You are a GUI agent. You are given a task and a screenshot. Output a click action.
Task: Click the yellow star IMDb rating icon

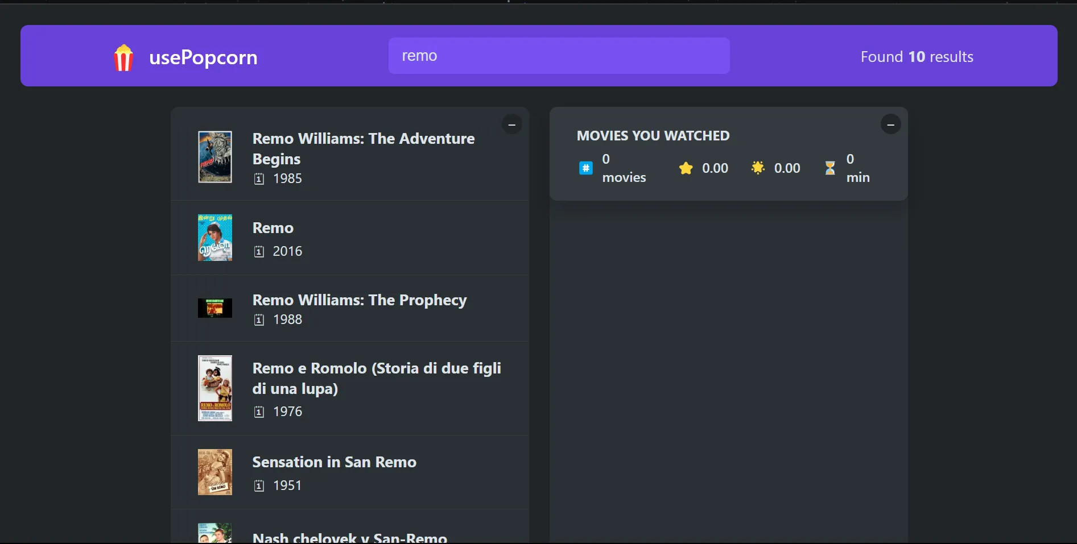686,168
